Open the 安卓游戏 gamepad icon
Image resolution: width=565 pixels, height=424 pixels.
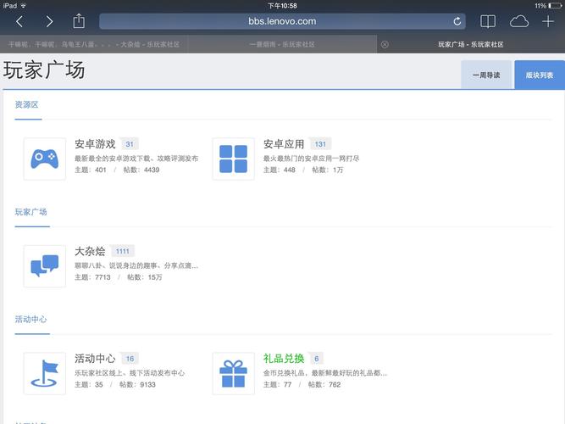(x=44, y=159)
